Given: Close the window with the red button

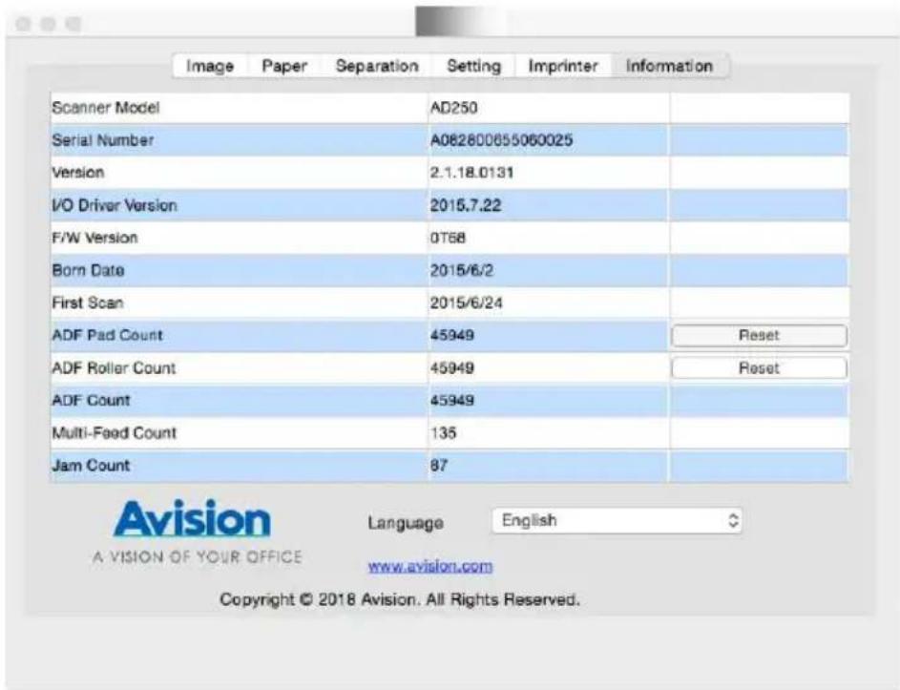Looking at the screenshot, I should pyautogui.click(x=24, y=24).
